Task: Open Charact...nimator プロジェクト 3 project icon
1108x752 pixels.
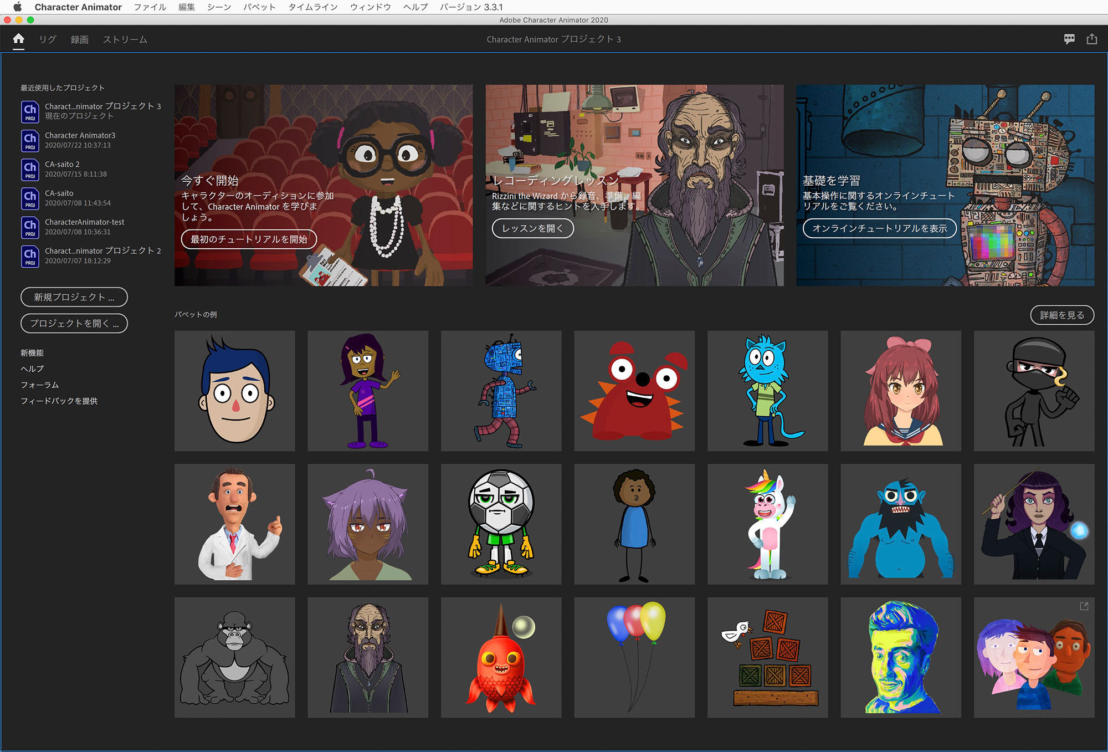Action: 30,111
